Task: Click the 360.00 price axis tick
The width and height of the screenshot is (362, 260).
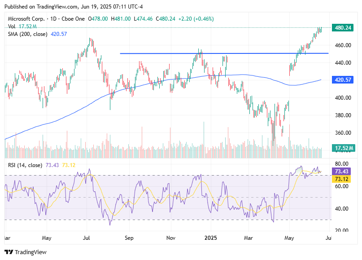Action: coord(343,132)
